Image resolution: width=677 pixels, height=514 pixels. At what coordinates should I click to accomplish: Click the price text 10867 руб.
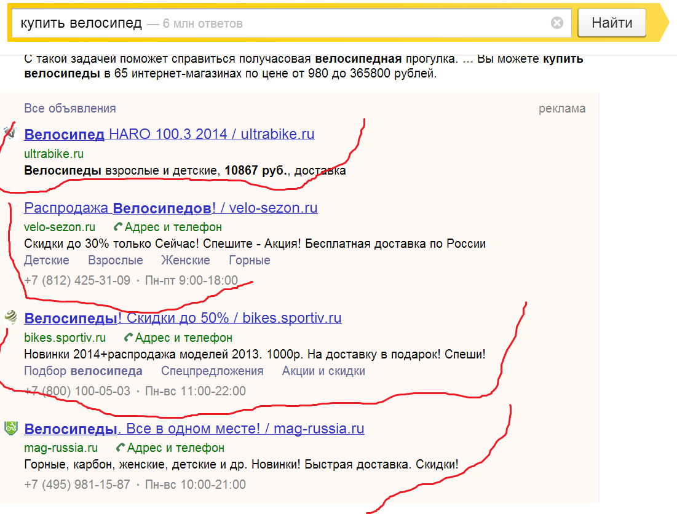[256, 170]
